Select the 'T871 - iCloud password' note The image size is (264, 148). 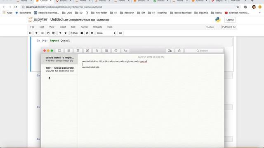tap(59, 69)
